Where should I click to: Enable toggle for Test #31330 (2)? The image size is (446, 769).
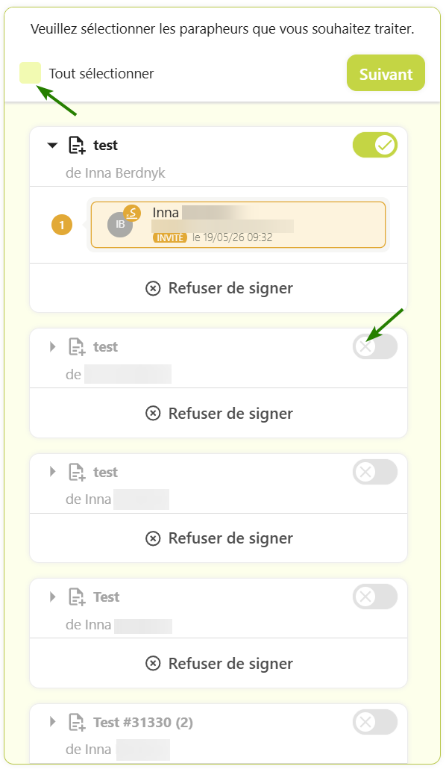[375, 722]
